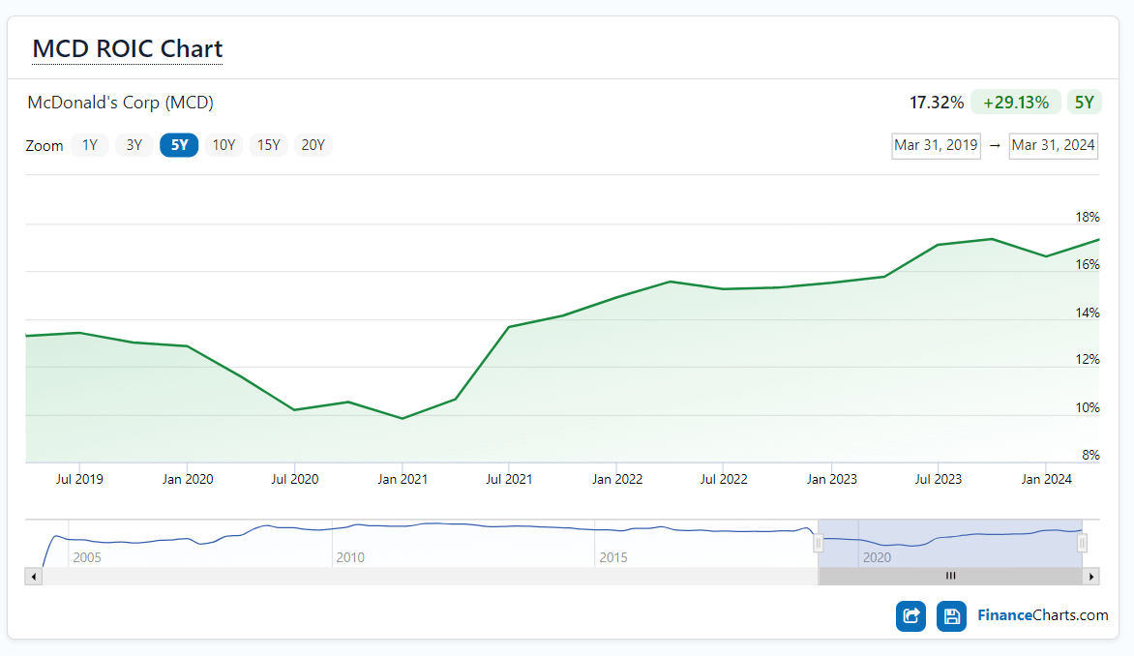
Task: Switch zoom range to 3Y
Action: tap(134, 145)
